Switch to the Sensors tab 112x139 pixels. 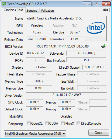coord(32,11)
